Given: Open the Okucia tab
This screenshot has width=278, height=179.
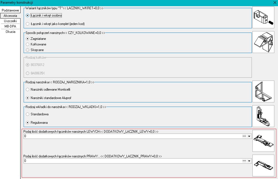Looking at the screenshot, I should pyautogui.click(x=10, y=32).
